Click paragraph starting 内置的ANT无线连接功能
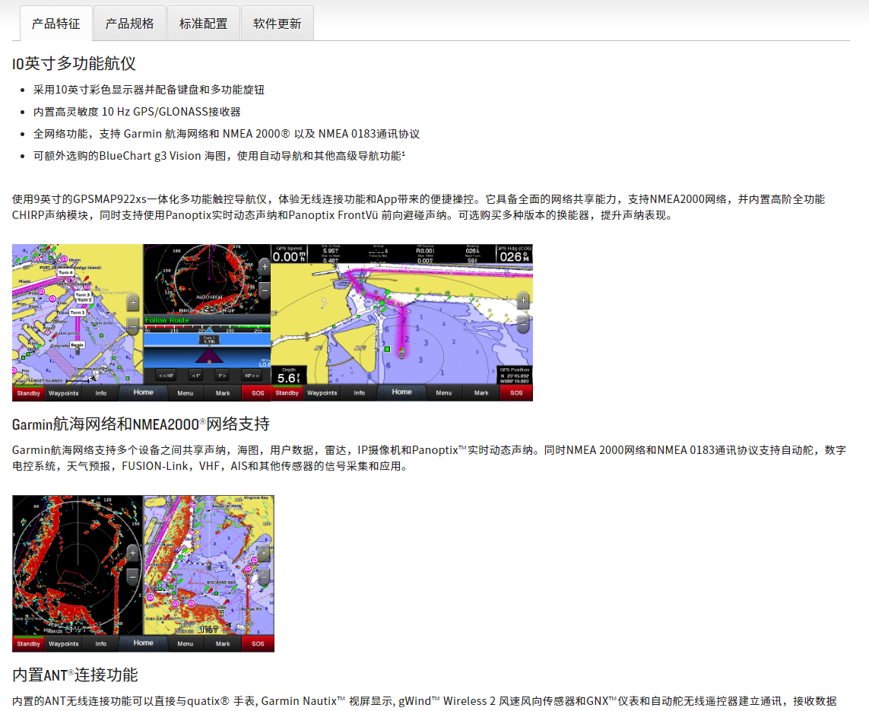This screenshot has height=711, width=869. click(x=424, y=701)
